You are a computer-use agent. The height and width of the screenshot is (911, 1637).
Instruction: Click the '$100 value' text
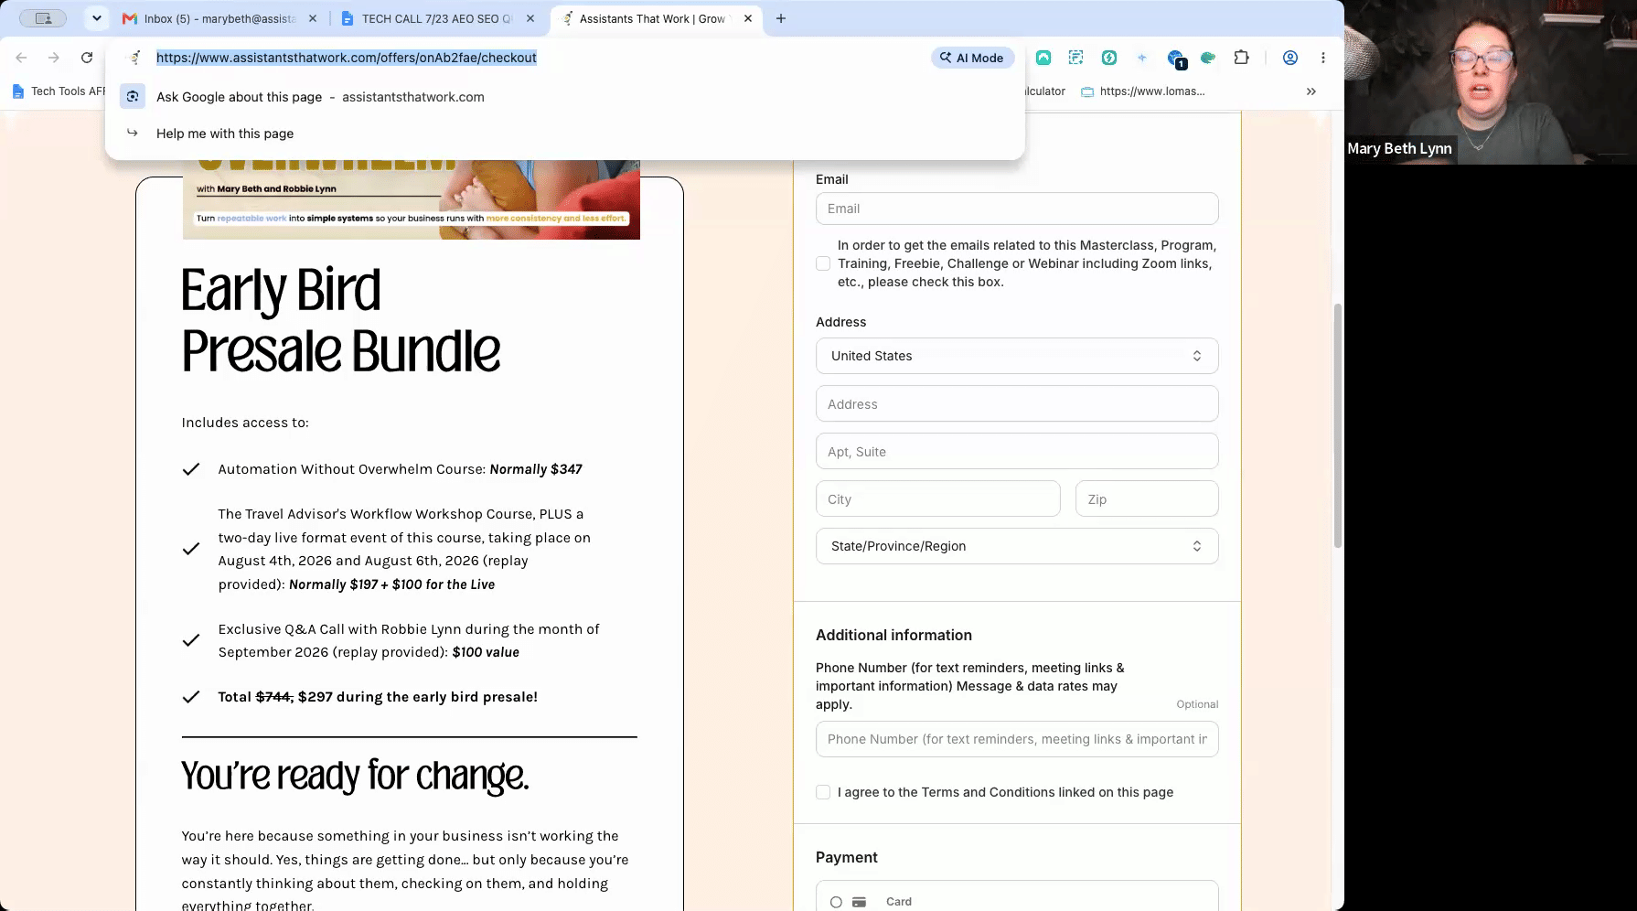tap(486, 652)
